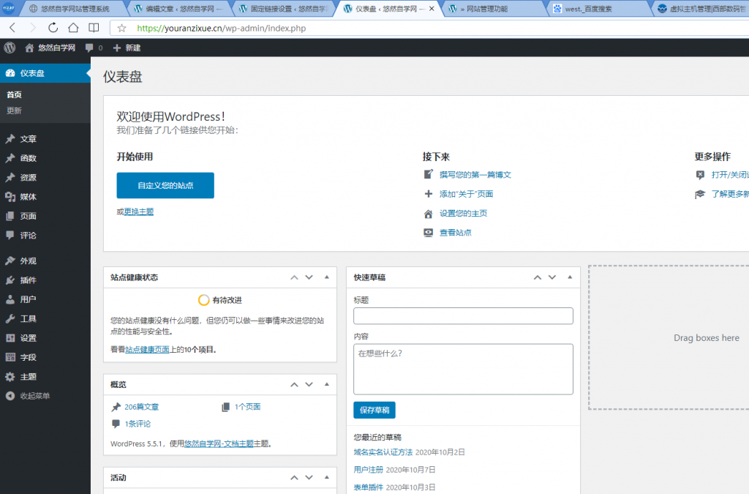Bookmark this page with star icon
Image resolution: width=749 pixels, height=494 pixels.
122,29
